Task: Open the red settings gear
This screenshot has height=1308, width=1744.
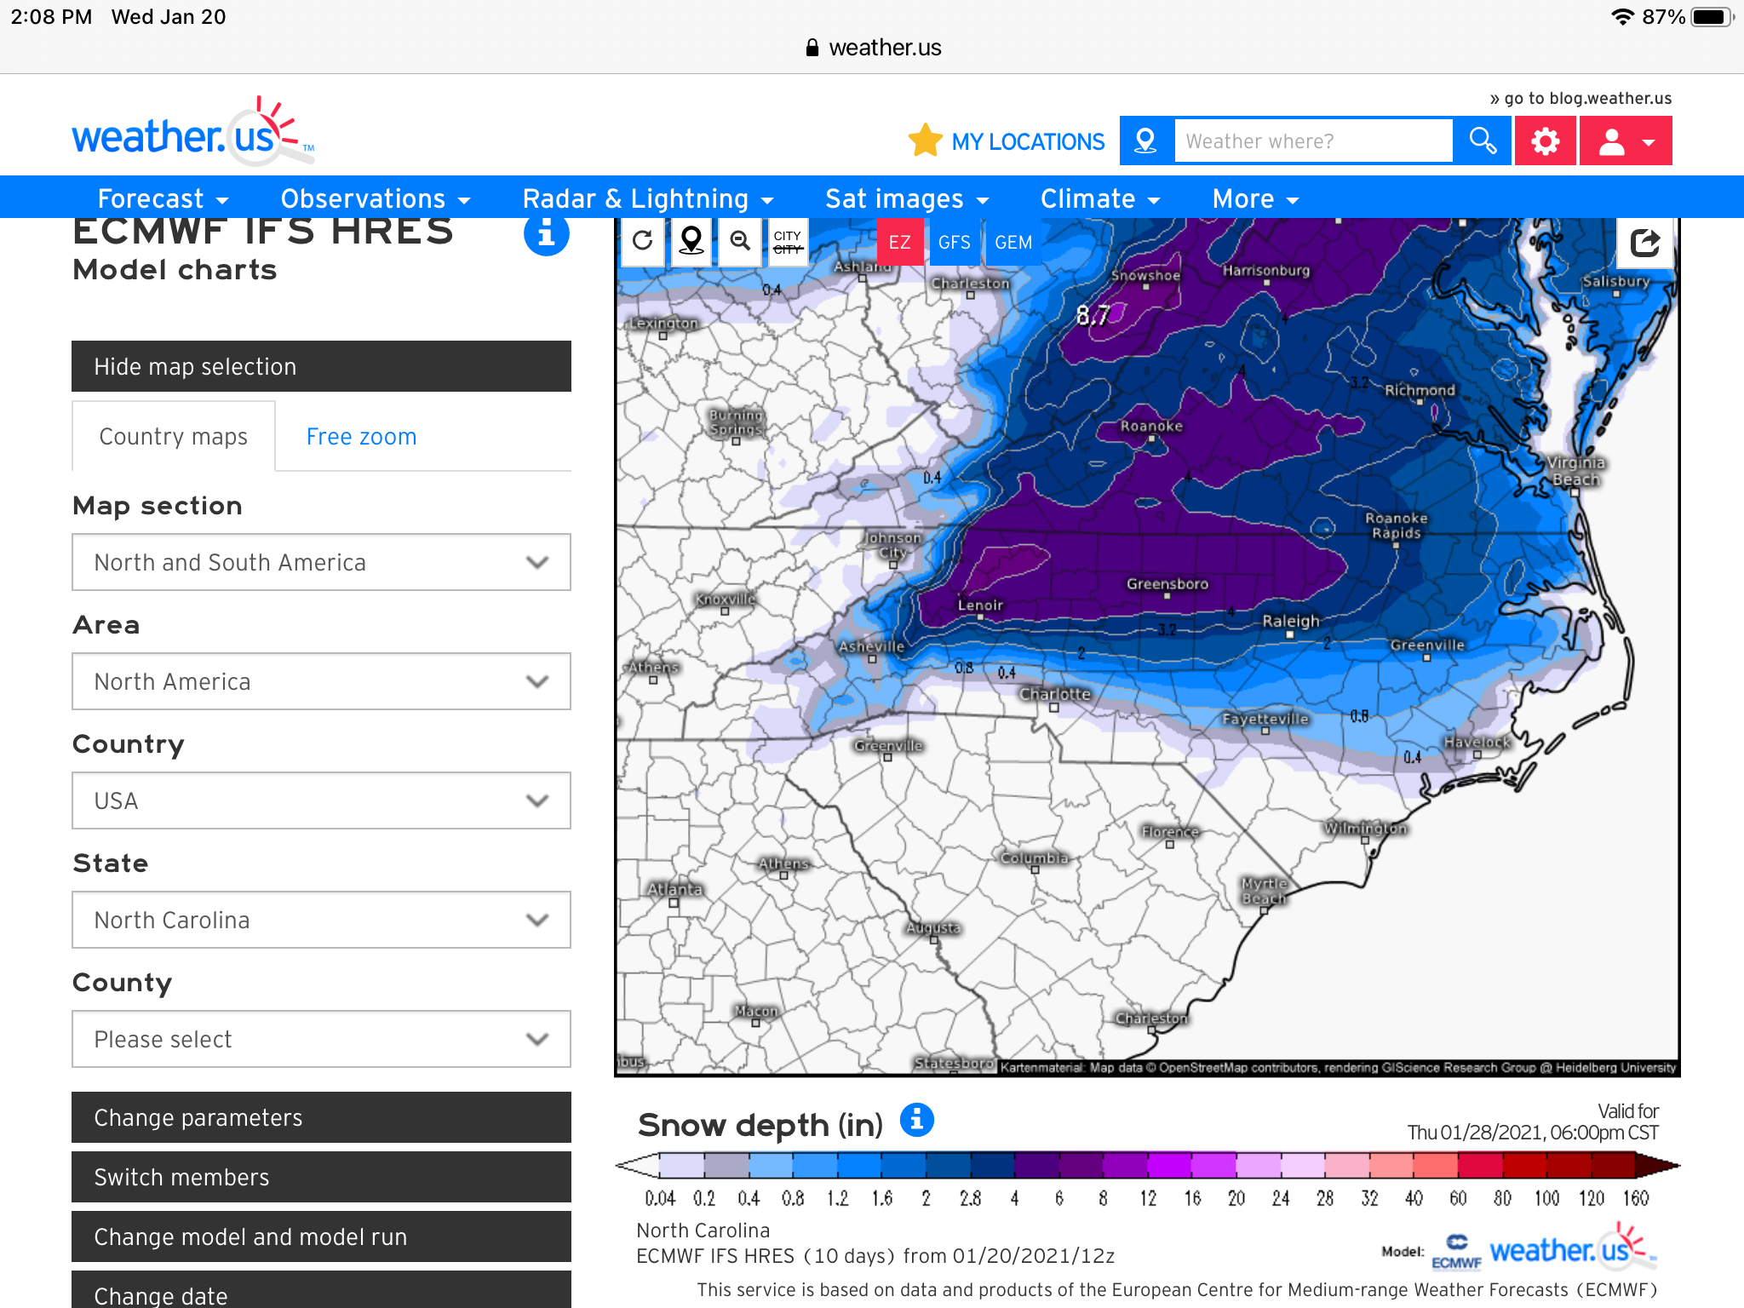Action: click(1545, 141)
